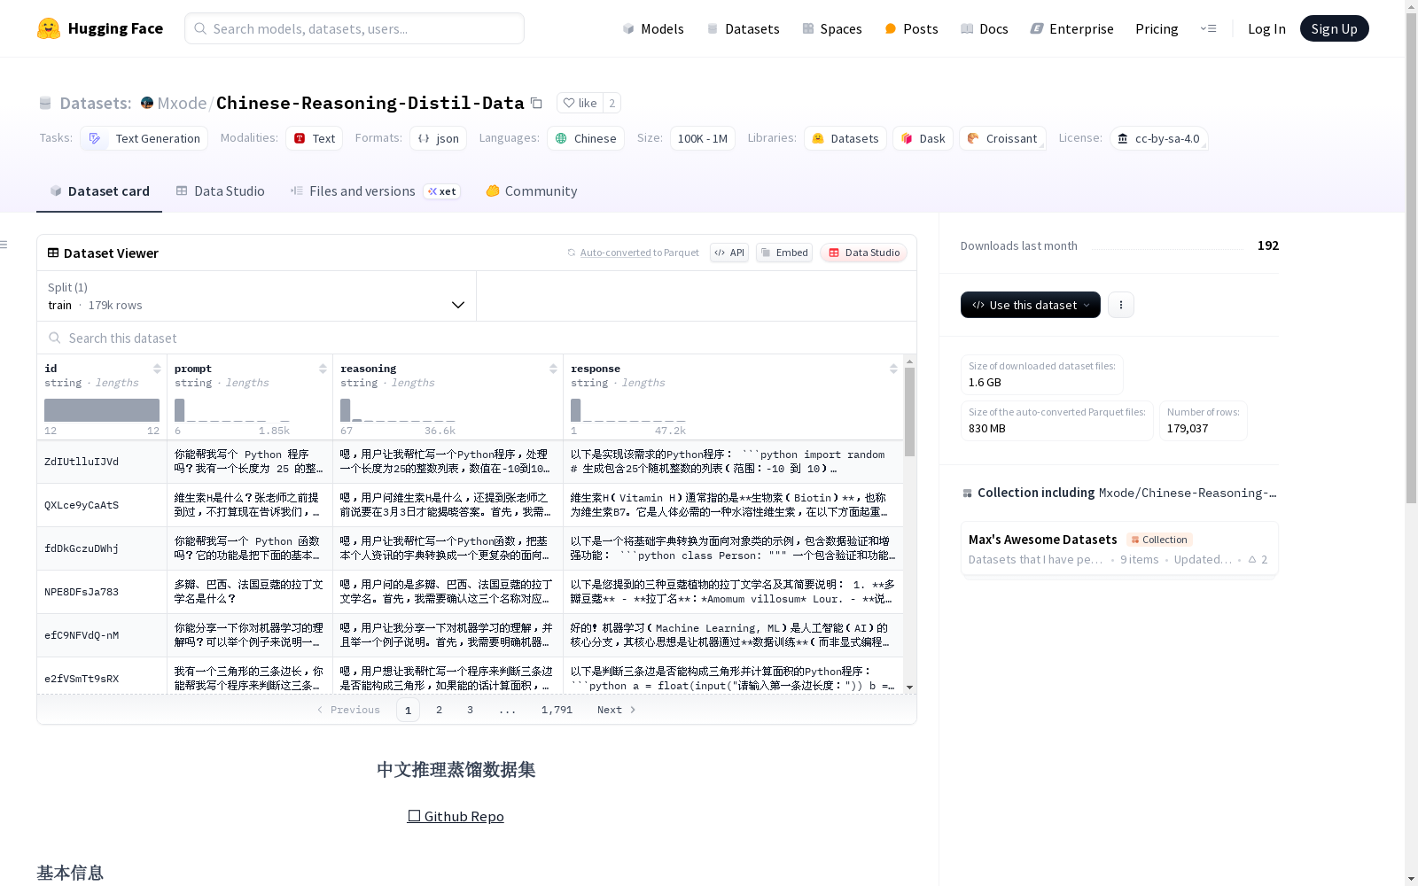The height and width of the screenshot is (886, 1418).
Task: Jump to last page 1,791
Action: (557, 710)
